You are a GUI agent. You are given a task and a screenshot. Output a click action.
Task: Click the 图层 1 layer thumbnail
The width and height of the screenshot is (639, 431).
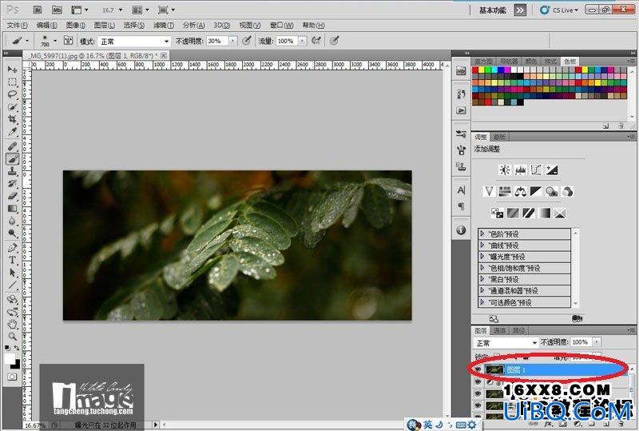[x=494, y=369]
